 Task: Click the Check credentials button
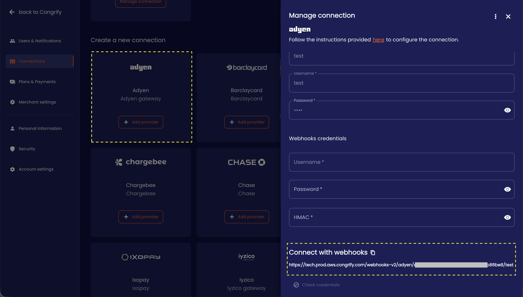(316, 285)
